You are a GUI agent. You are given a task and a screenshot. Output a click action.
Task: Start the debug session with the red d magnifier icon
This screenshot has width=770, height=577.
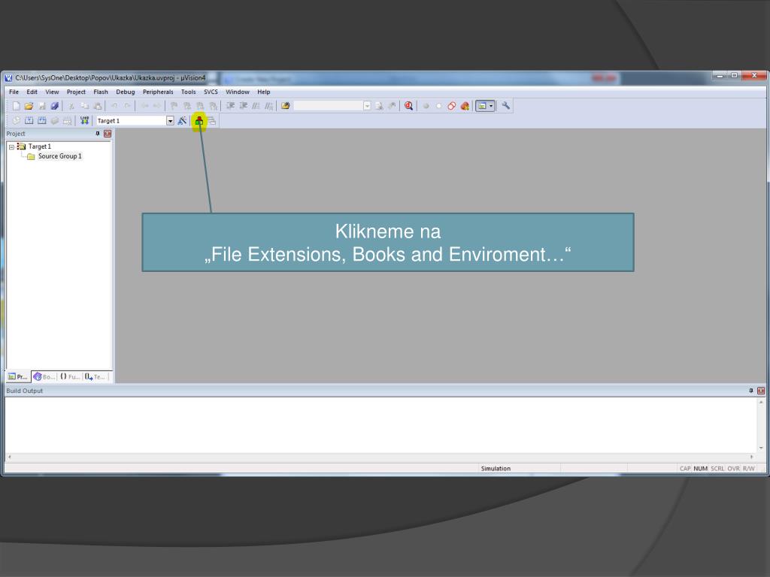(x=408, y=106)
